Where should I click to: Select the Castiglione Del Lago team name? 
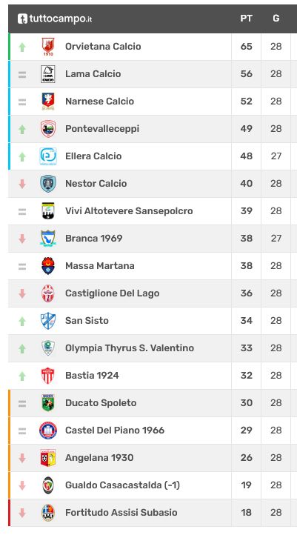tap(112, 293)
